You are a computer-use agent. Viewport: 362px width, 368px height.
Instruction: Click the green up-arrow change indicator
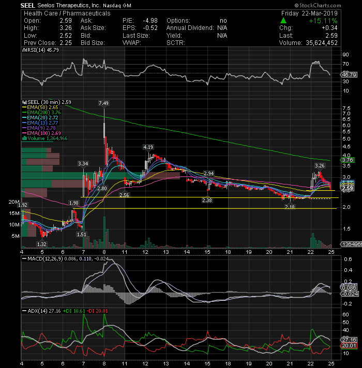coord(283,21)
